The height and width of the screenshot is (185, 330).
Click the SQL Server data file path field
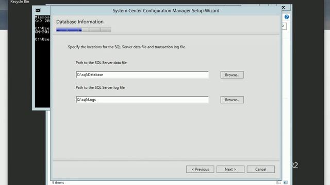coord(142,75)
